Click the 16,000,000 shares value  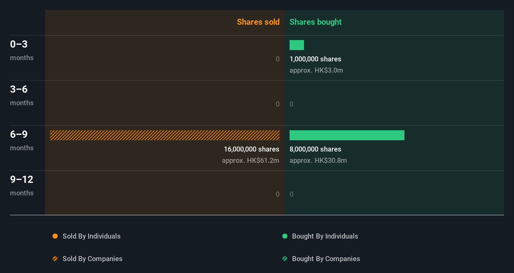(x=251, y=149)
